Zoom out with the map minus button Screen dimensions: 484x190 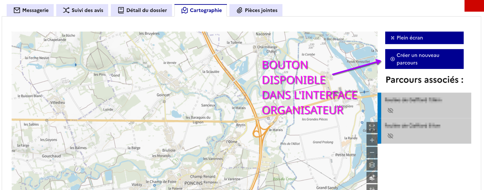372,153
